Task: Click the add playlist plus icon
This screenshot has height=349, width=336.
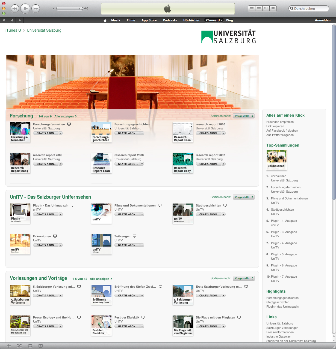Action: click(x=9, y=346)
